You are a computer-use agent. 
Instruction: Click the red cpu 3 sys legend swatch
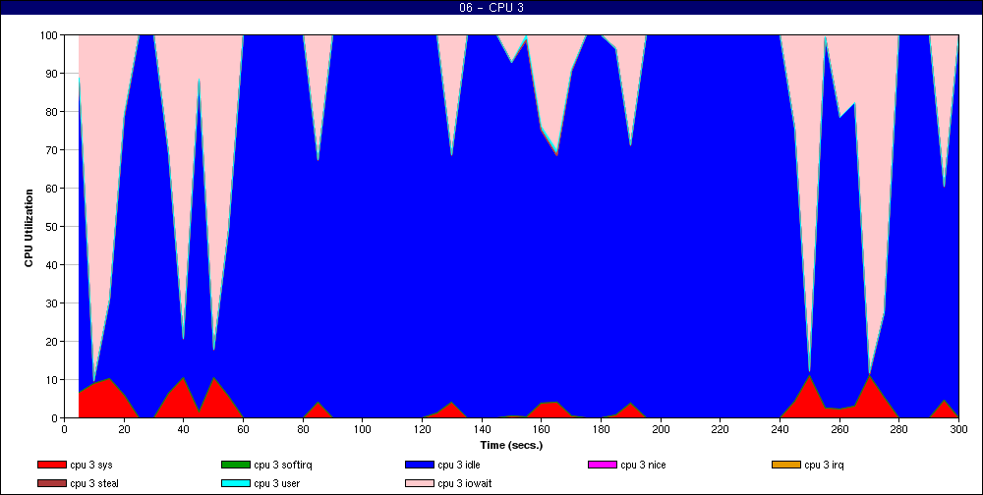(51, 465)
